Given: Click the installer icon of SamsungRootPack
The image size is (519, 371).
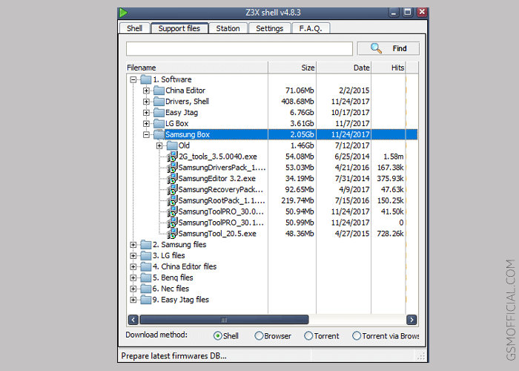Looking at the screenshot, I should click(x=172, y=200).
